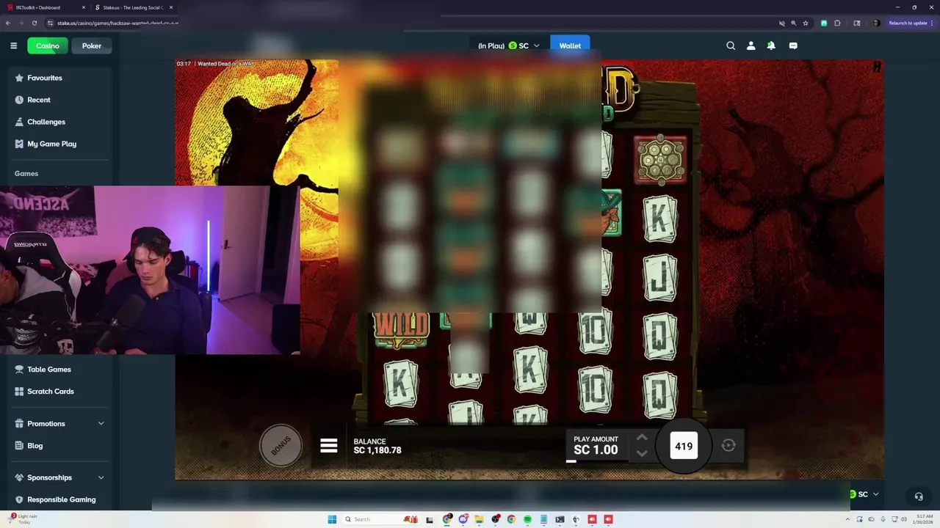Open the slot game menu icon
The width and height of the screenshot is (940, 528).
click(328, 445)
